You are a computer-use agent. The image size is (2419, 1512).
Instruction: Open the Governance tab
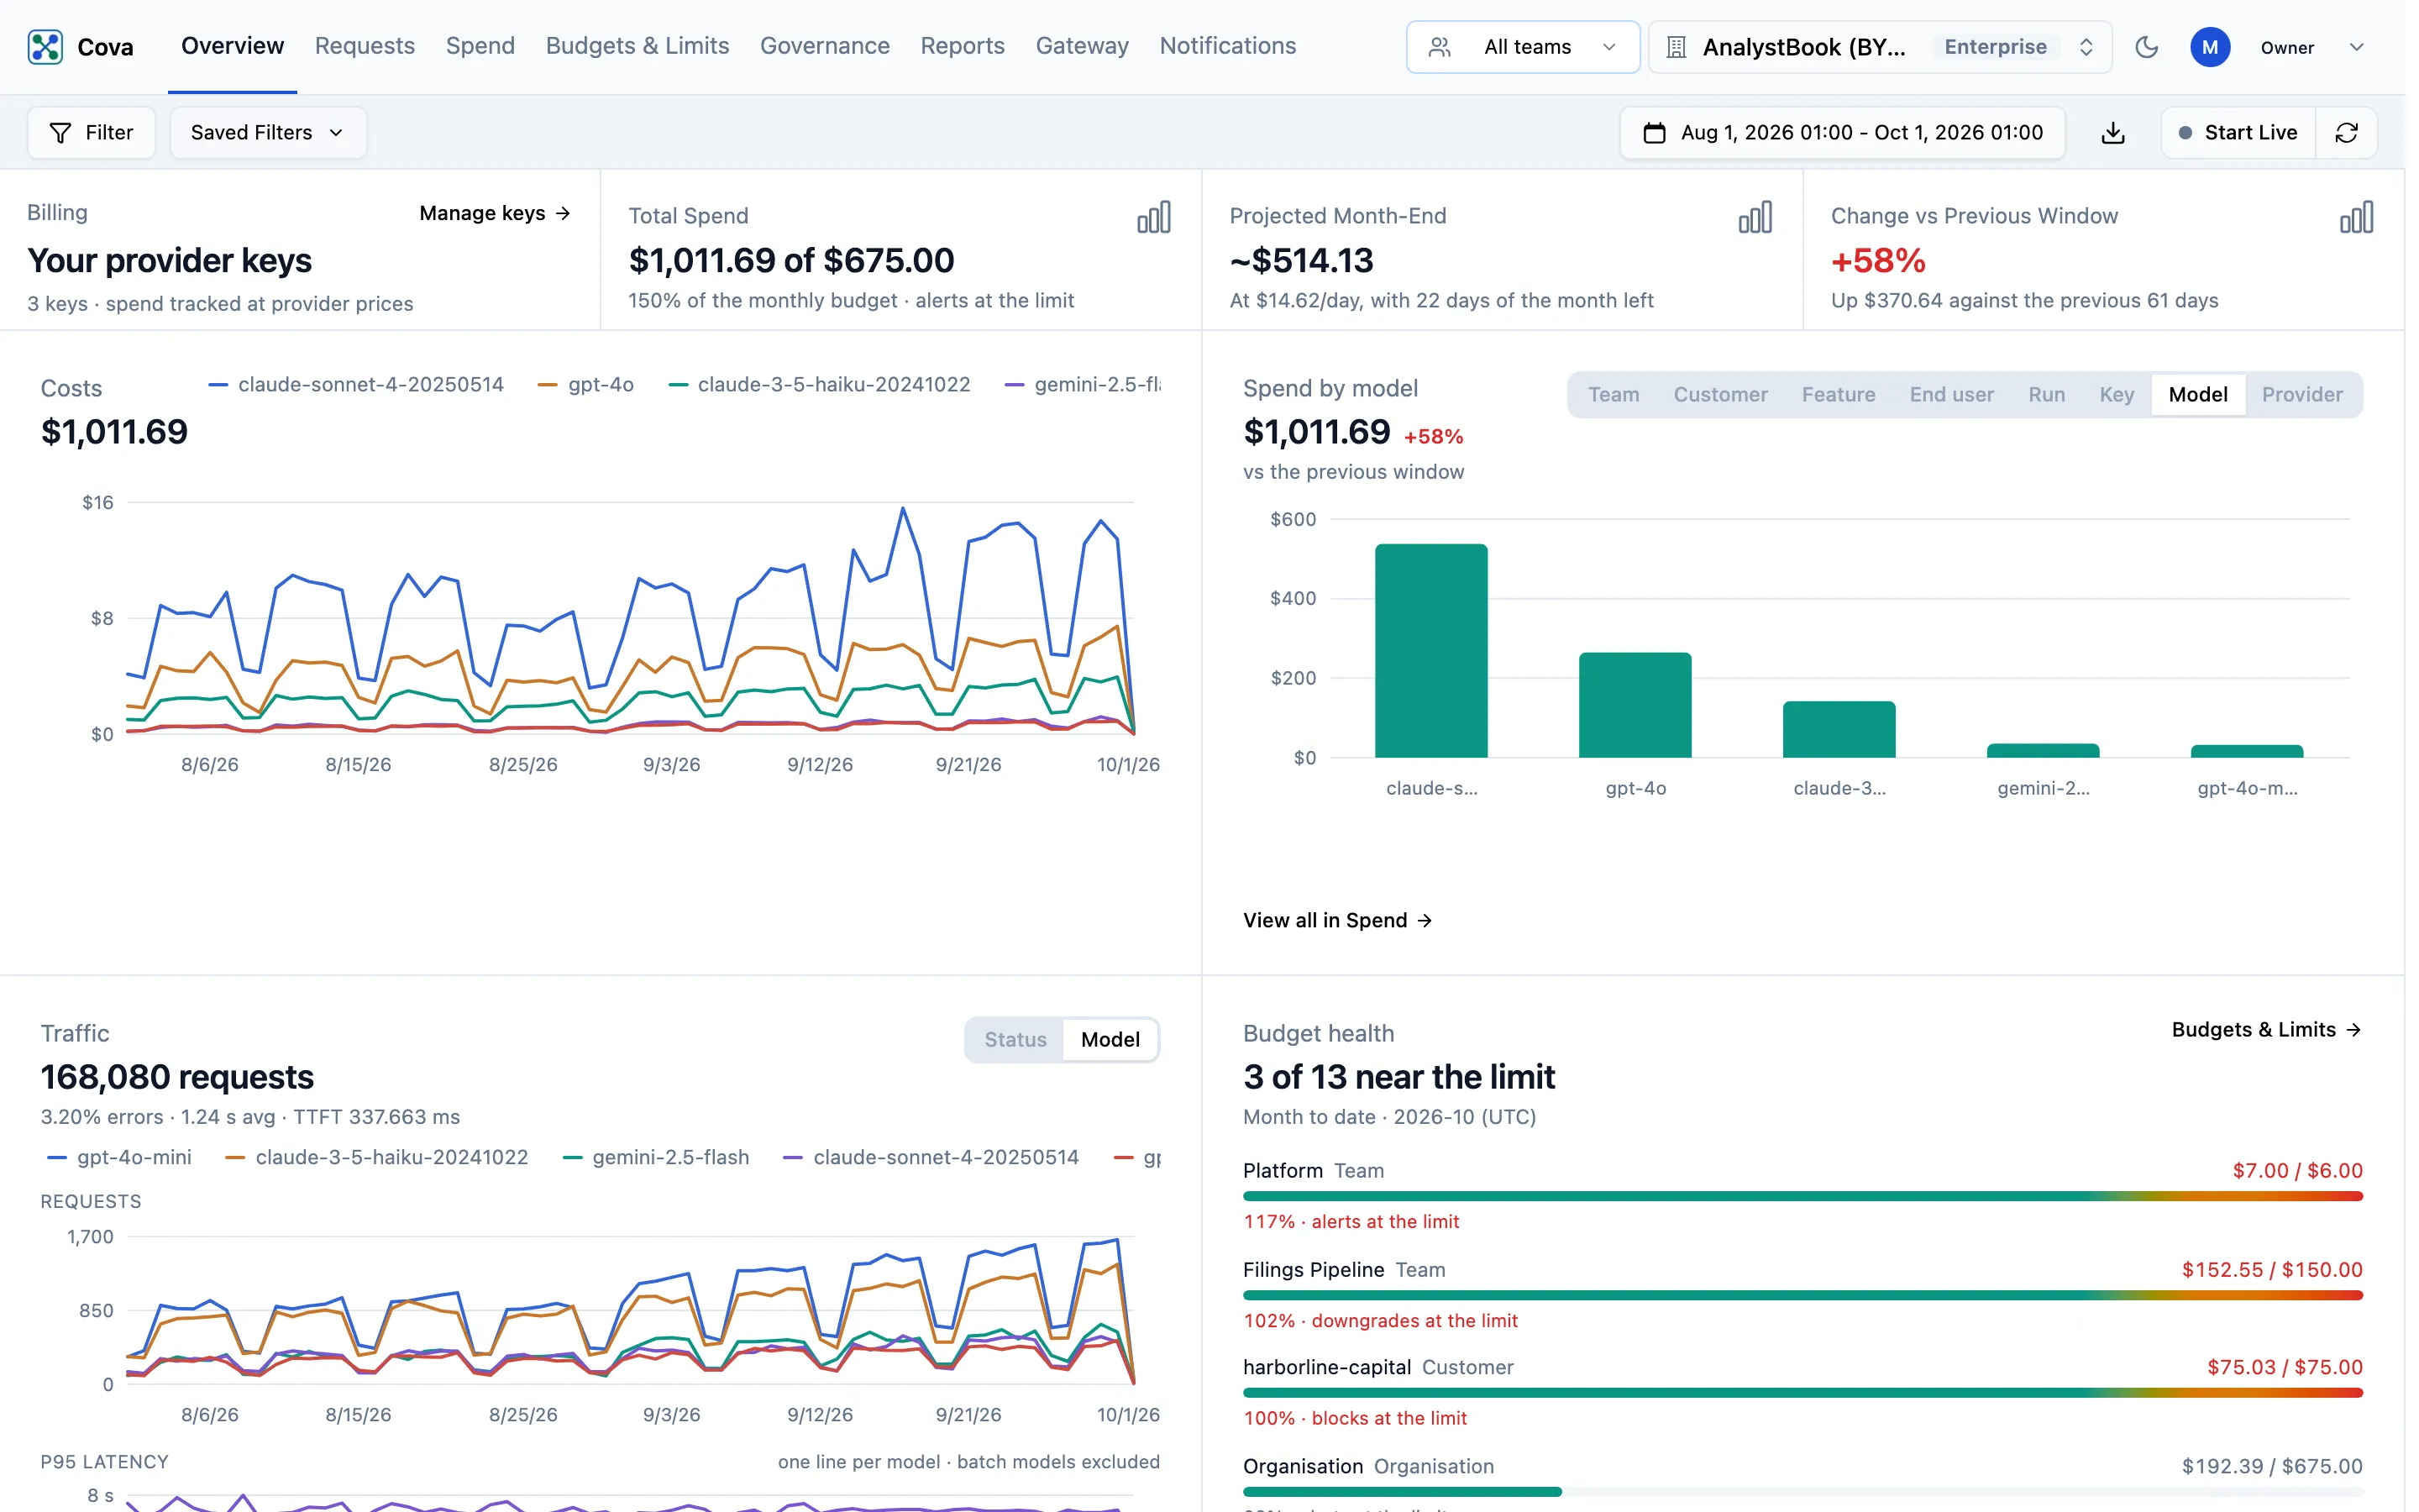point(825,46)
